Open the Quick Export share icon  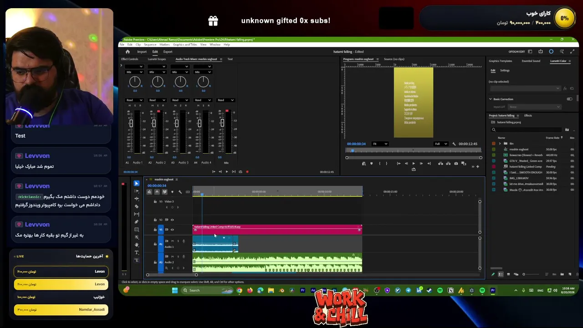tap(541, 51)
